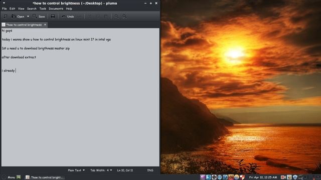
Task: Open the File menu
Action: 5,8
